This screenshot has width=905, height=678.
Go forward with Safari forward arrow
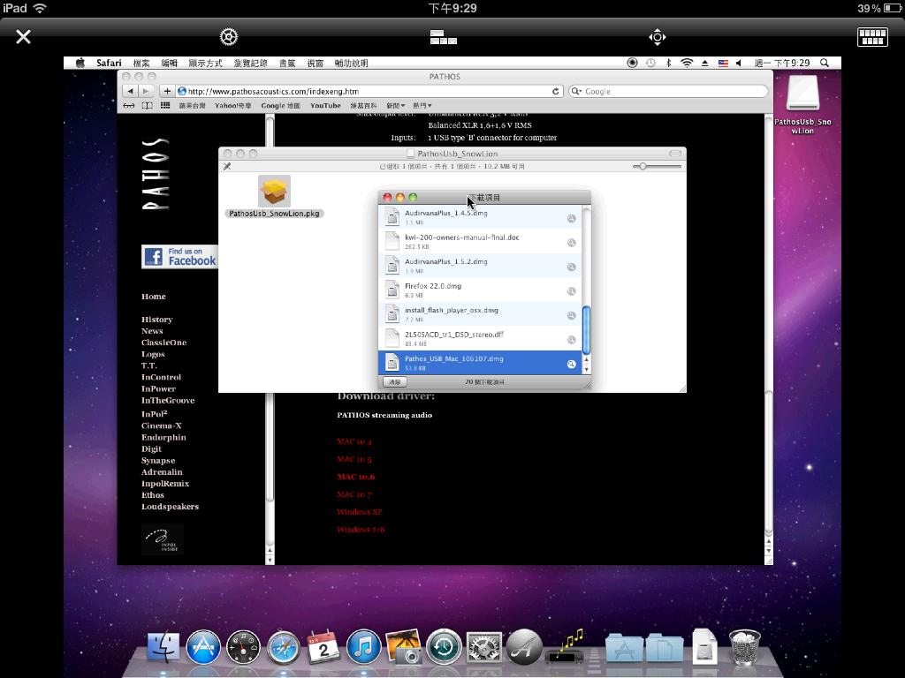147,91
